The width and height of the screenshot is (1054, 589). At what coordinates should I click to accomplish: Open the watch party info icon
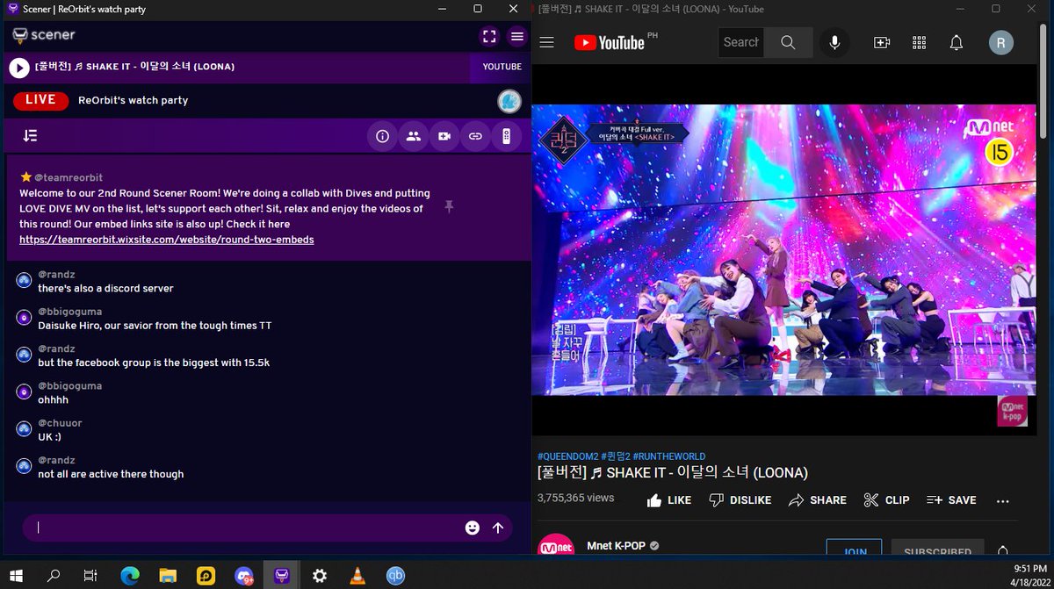pyautogui.click(x=382, y=136)
